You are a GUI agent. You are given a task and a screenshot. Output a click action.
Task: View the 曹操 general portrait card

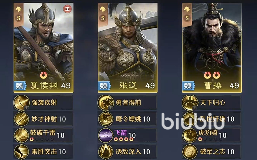click(x=212, y=48)
